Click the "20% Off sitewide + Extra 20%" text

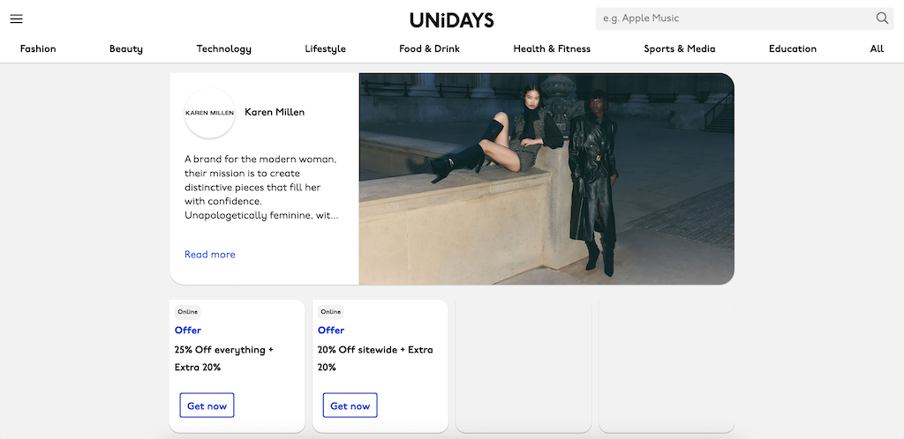click(x=375, y=359)
